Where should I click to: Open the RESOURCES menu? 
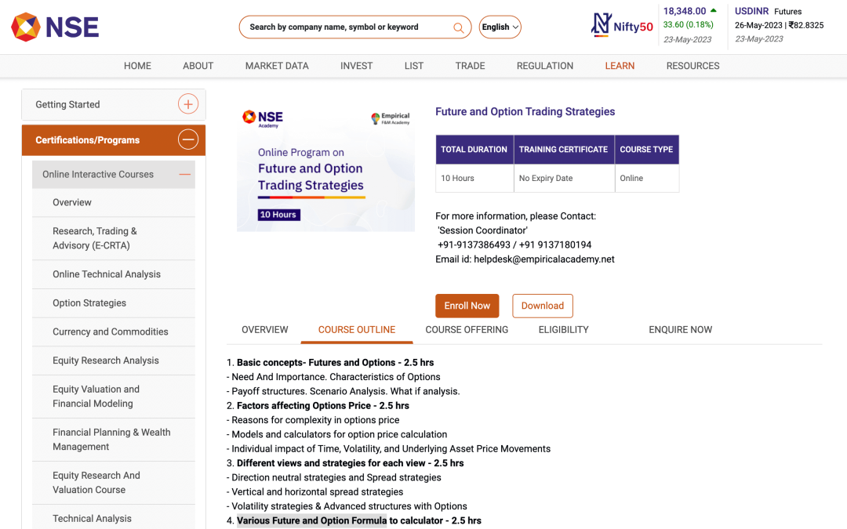click(693, 66)
